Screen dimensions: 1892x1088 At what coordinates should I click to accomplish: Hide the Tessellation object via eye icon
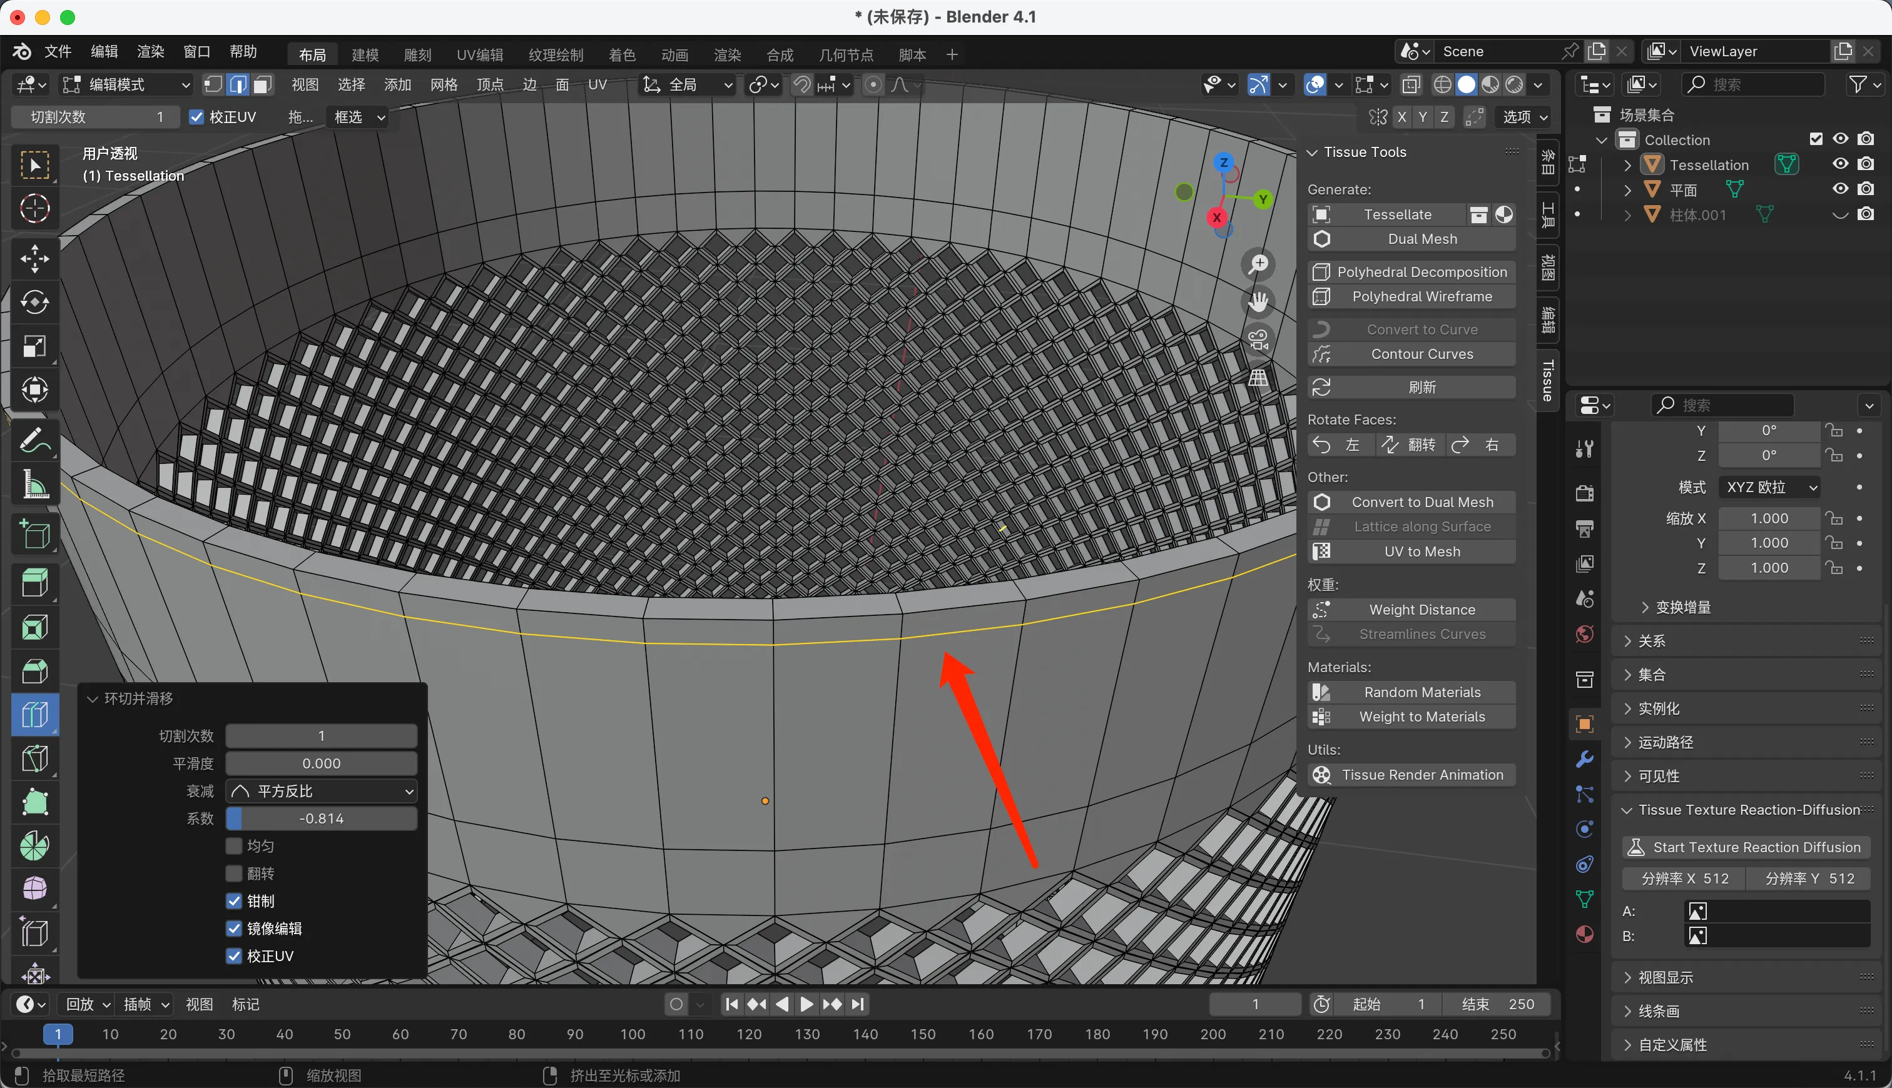(1841, 164)
